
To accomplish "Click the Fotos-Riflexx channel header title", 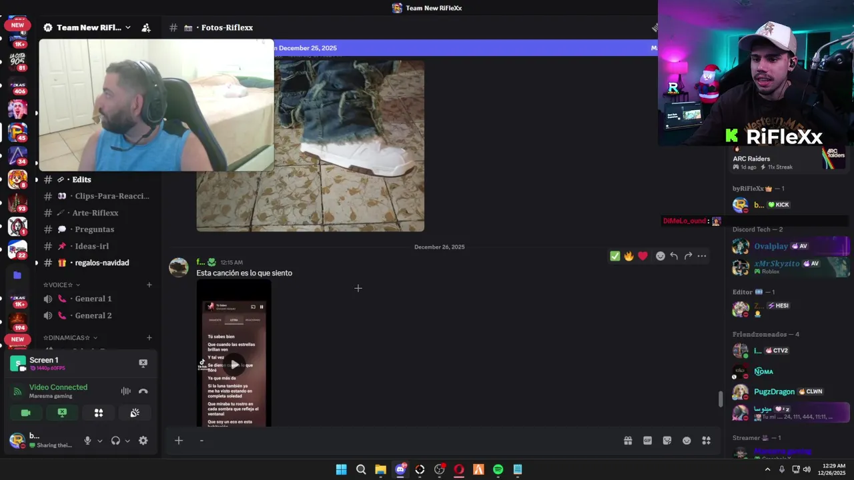I will tap(227, 27).
